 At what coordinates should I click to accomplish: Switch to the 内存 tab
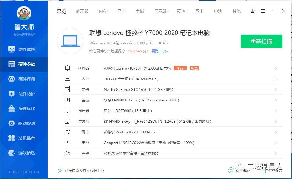pos(103,11)
